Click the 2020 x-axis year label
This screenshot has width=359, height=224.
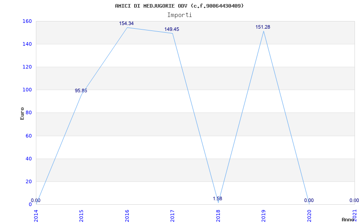[309, 216]
